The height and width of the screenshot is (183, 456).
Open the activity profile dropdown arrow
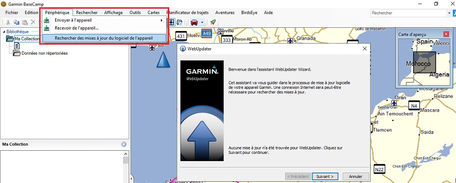(202, 22)
